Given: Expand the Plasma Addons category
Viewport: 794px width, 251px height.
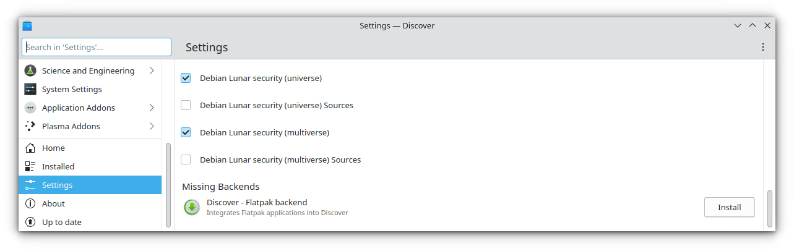Looking at the screenshot, I should click(152, 126).
